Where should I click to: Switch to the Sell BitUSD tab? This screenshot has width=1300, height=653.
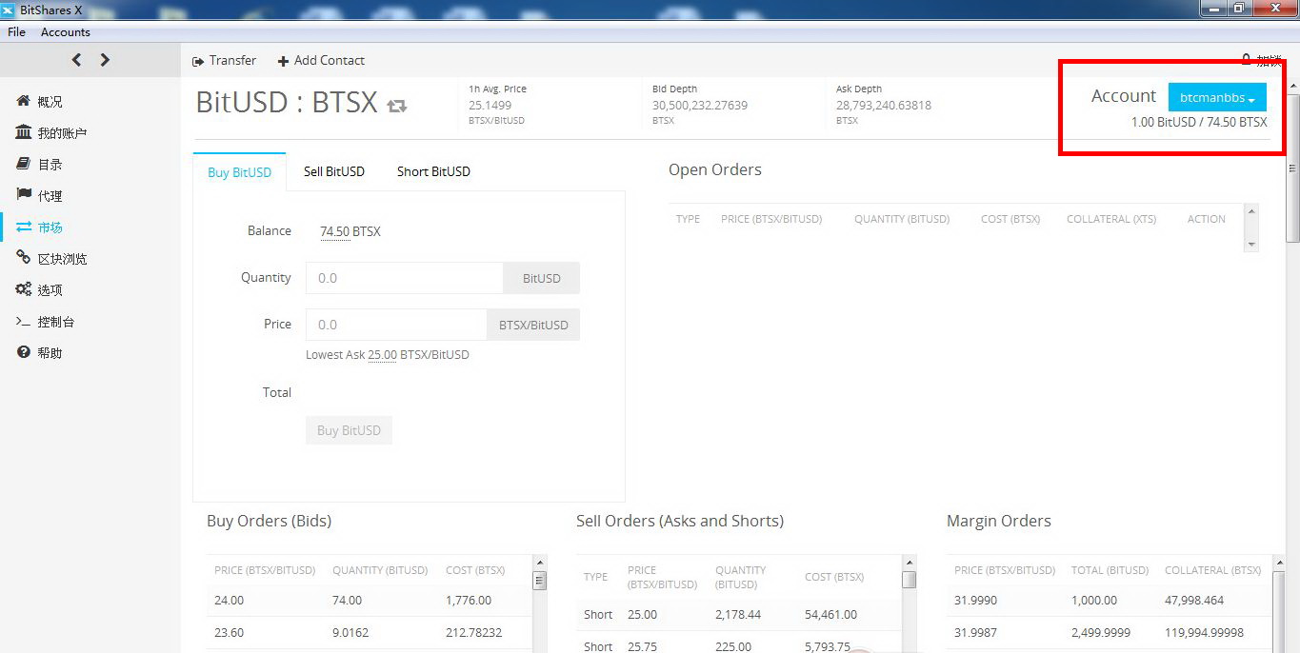[334, 171]
